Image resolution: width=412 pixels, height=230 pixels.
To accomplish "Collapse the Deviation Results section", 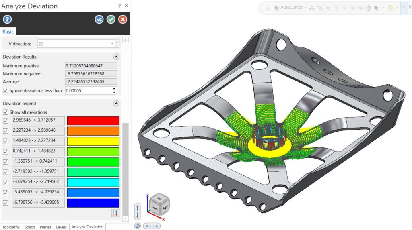I will [116, 57].
